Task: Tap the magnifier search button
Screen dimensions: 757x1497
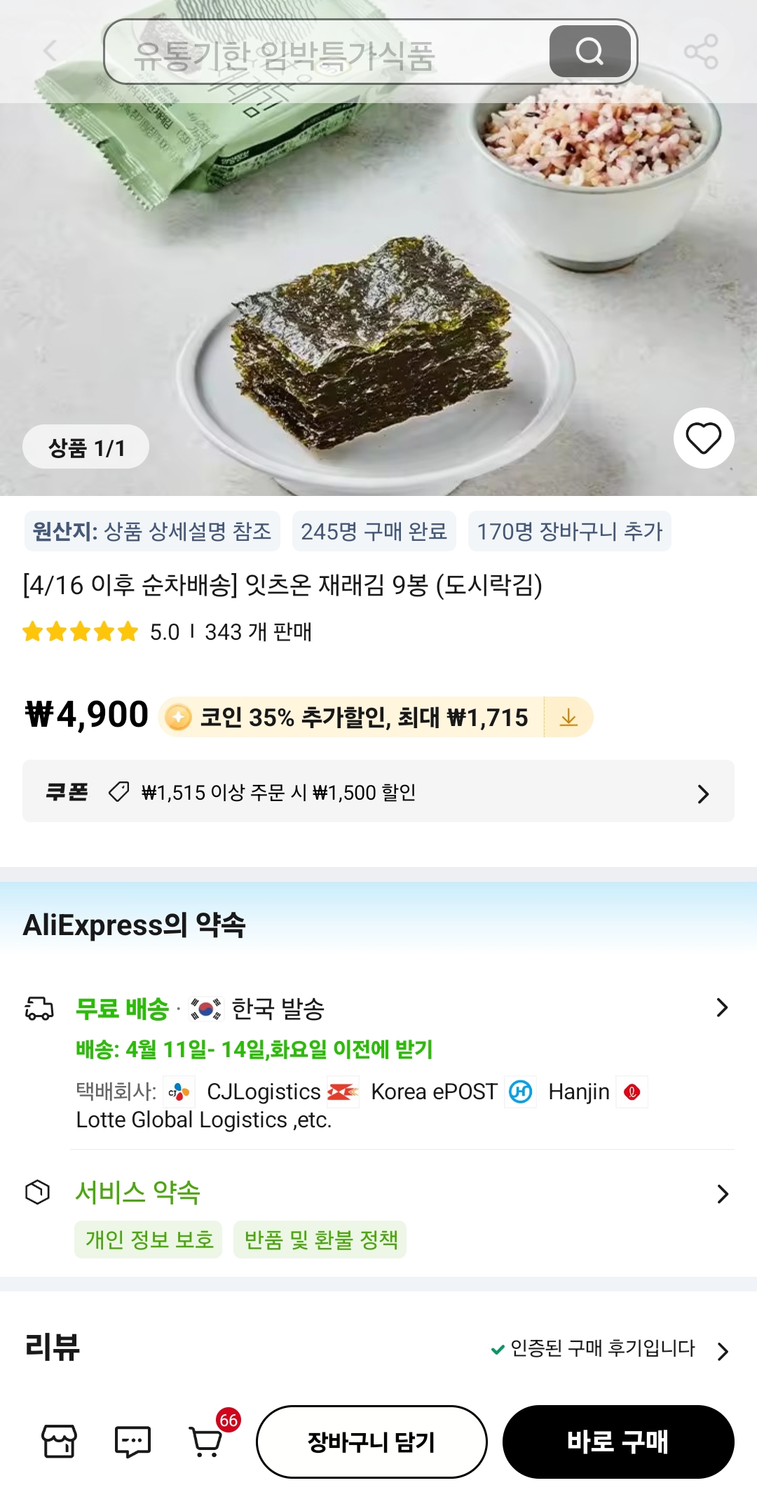Action: [589, 51]
